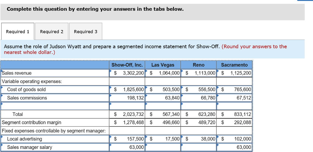Click Sacramento total 833,112

point(234,114)
